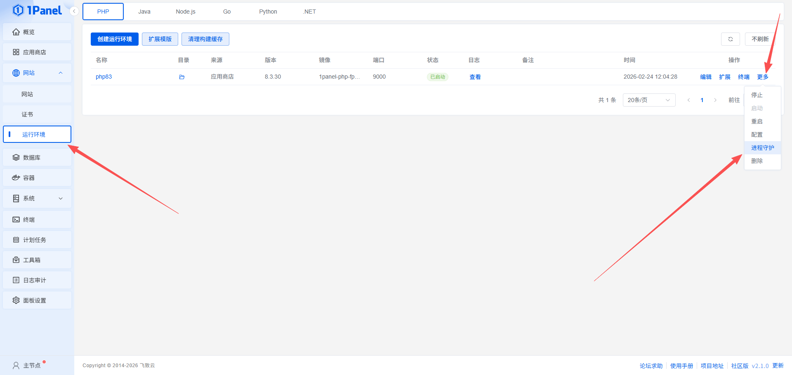
Task: Open the php83 directory folder icon
Action: (181, 77)
